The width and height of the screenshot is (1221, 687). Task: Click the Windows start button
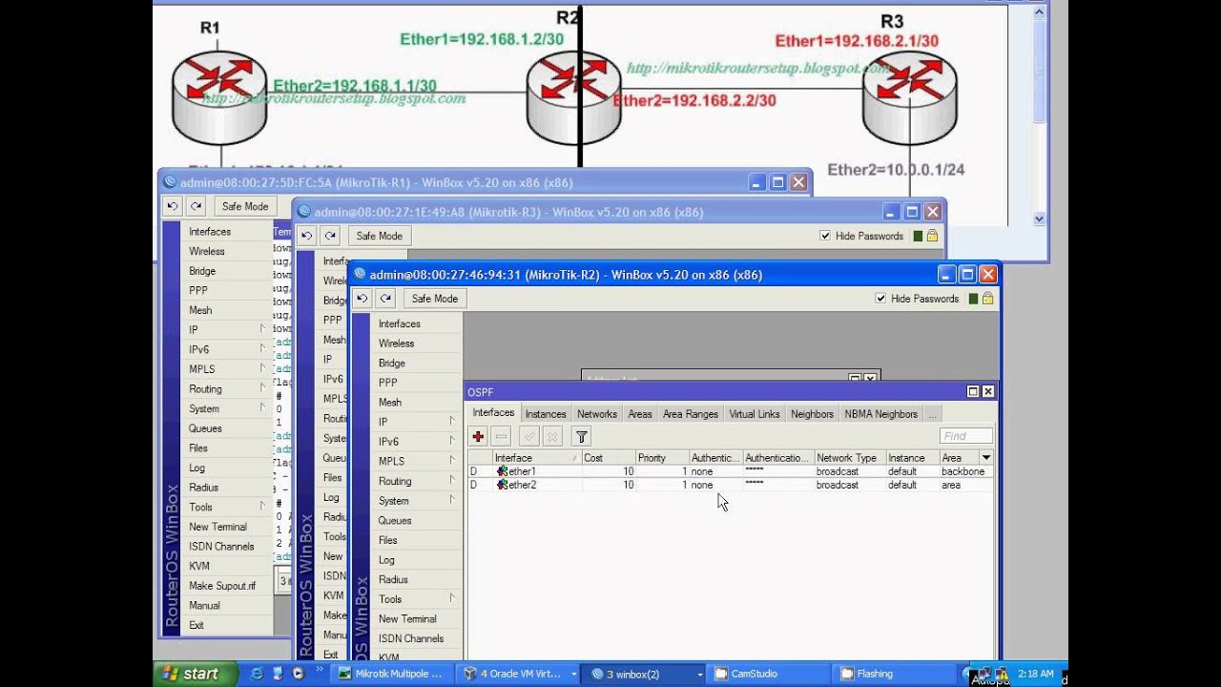(194, 674)
